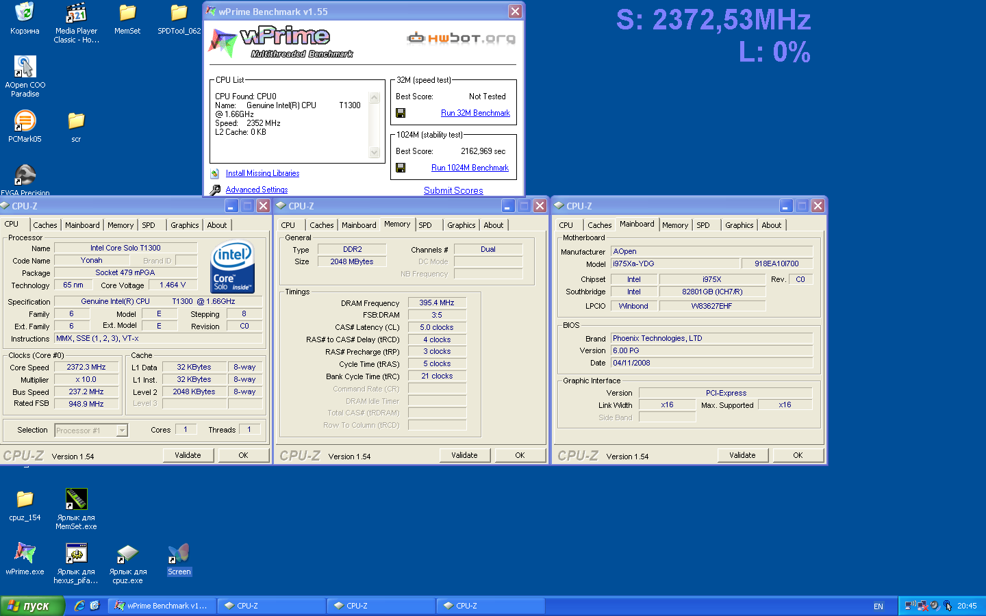Click OK in right CPU-Z window
986x616 pixels.
(798, 455)
